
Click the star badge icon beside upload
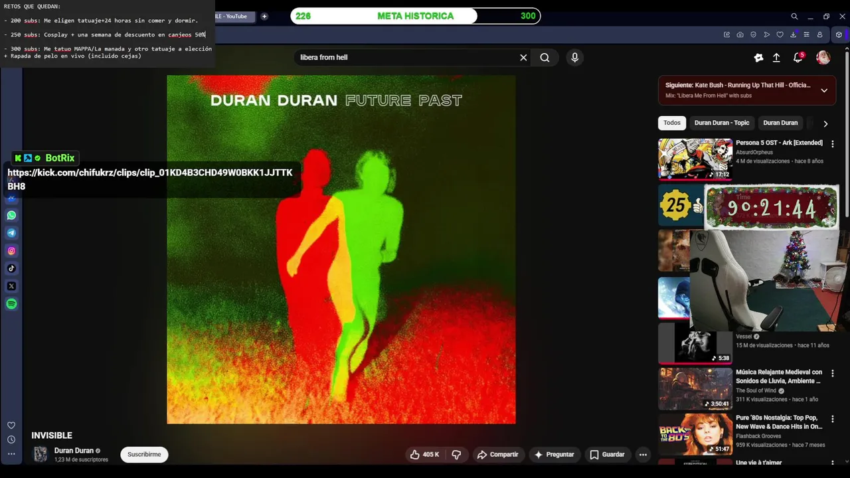coord(758,58)
